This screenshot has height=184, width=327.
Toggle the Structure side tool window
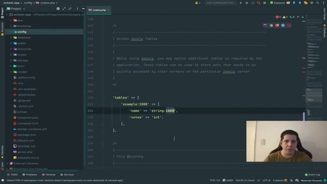point(2,29)
